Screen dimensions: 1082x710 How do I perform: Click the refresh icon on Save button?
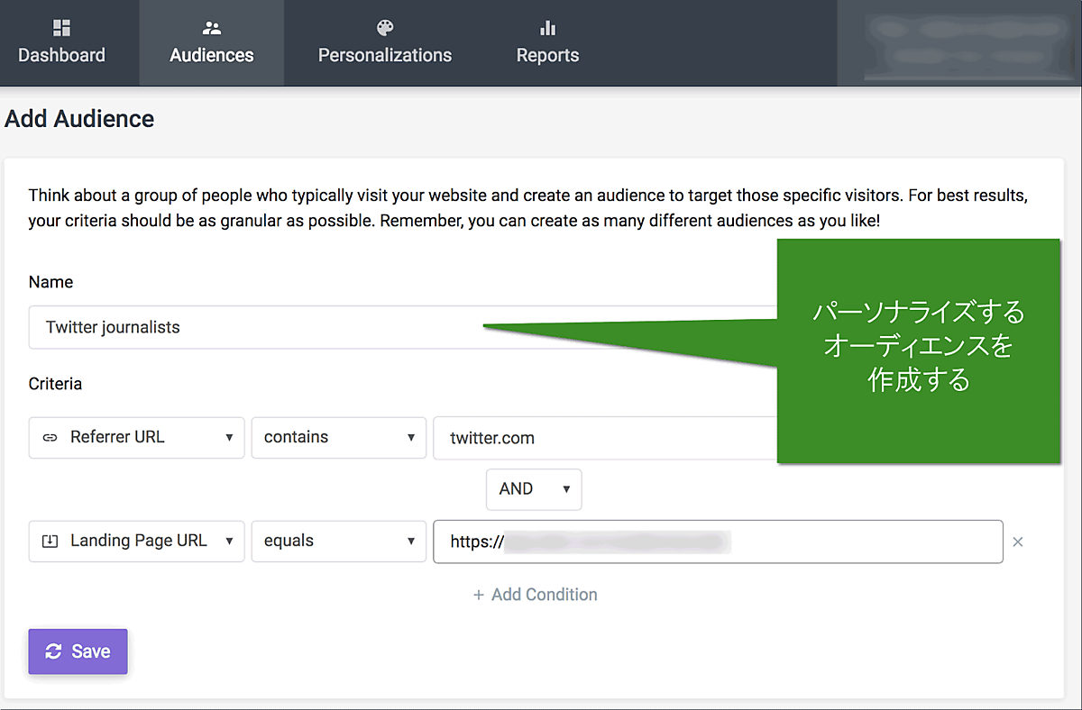[54, 651]
